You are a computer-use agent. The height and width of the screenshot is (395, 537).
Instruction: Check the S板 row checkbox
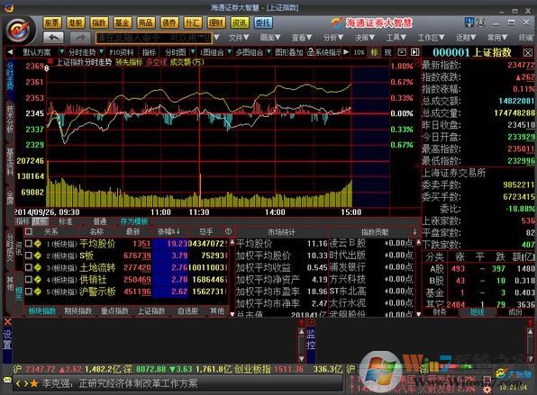[29, 256]
